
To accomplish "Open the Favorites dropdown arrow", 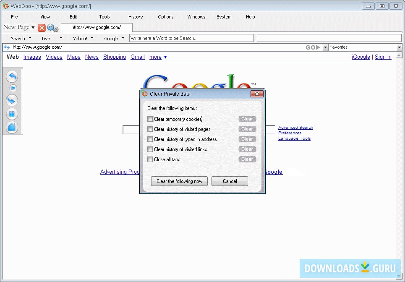I will pyautogui.click(x=399, y=47).
